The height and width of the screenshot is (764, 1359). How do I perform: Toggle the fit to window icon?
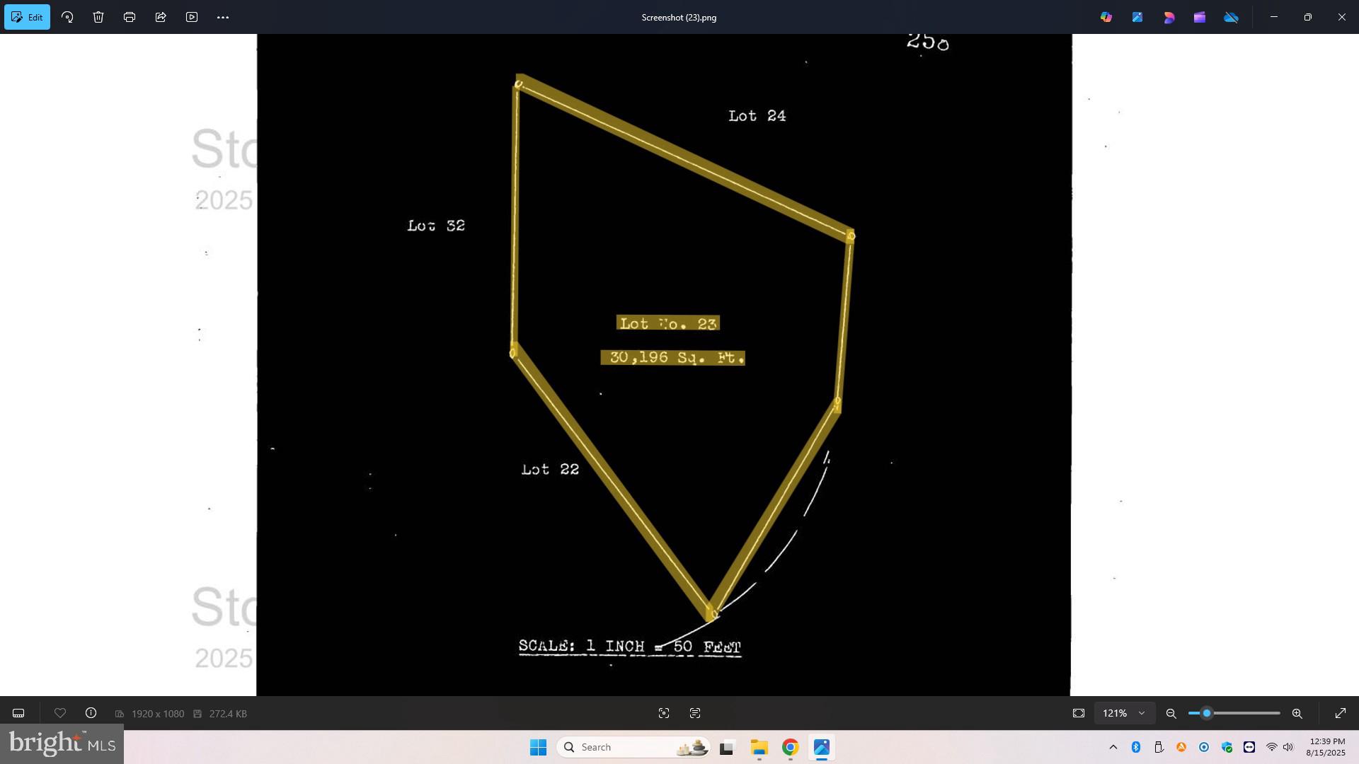(1079, 714)
